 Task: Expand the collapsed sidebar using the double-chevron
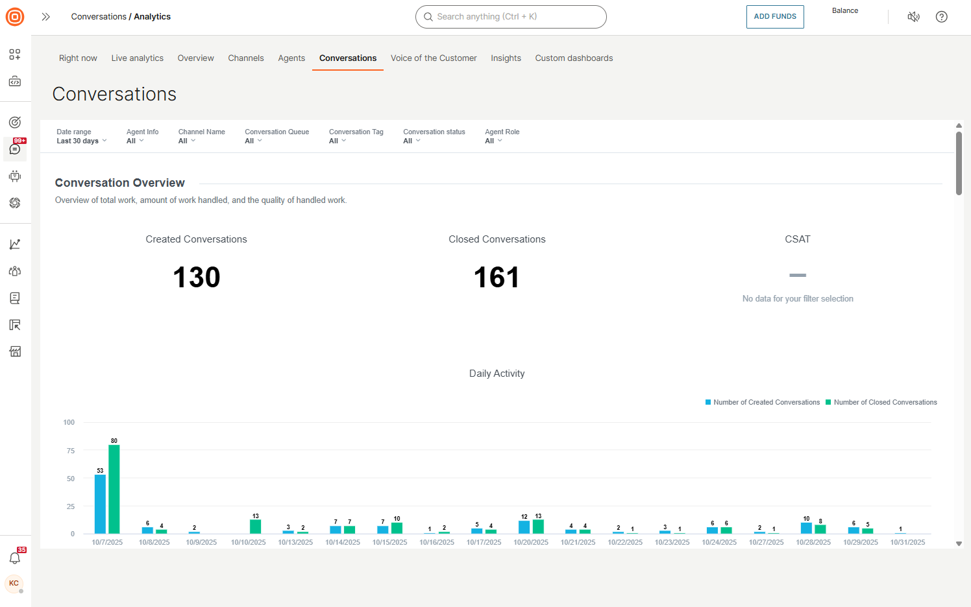click(x=45, y=16)
